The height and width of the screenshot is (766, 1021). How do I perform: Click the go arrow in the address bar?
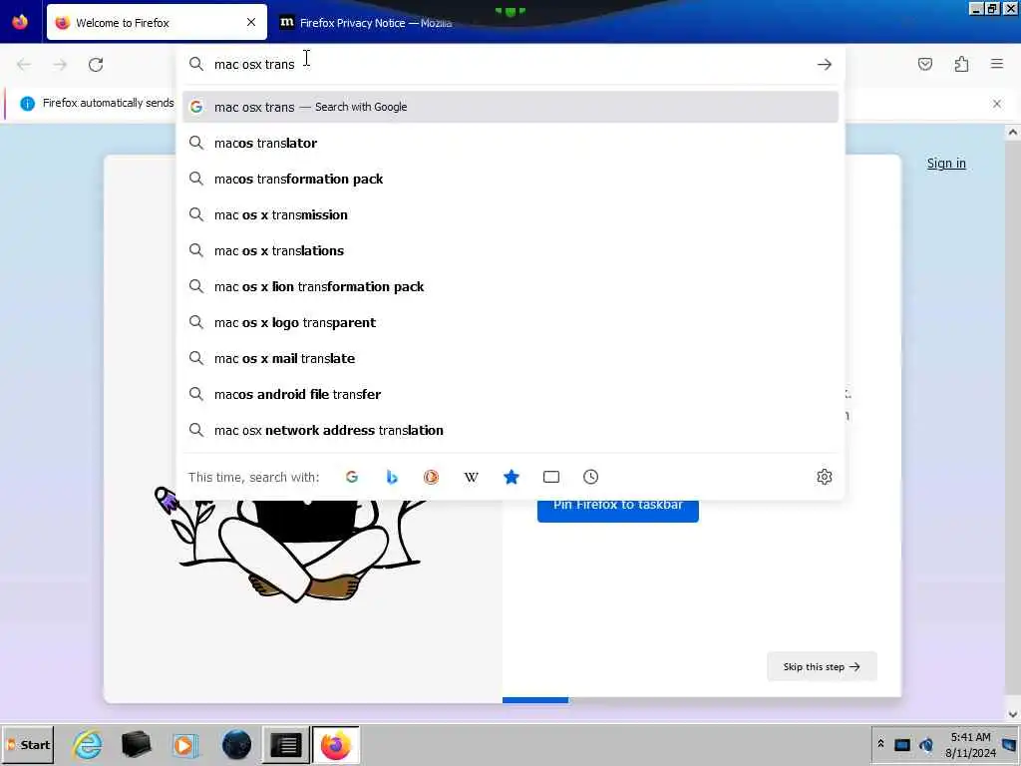click(x=825, y=64)
